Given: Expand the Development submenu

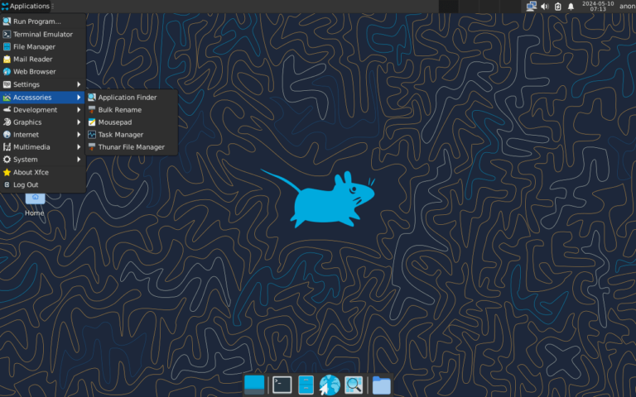Looking at the screenshot, I should pyautogui.click(x=43, y=110).
